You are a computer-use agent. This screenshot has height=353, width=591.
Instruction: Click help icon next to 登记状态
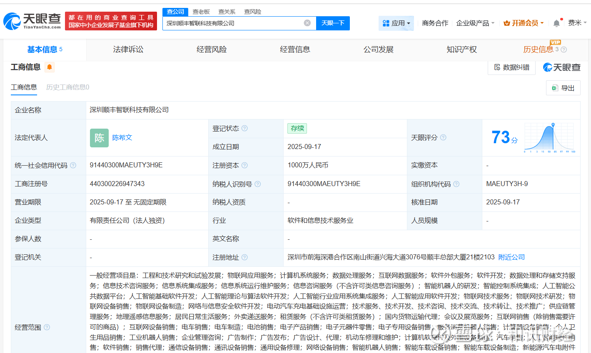(245, 128)
